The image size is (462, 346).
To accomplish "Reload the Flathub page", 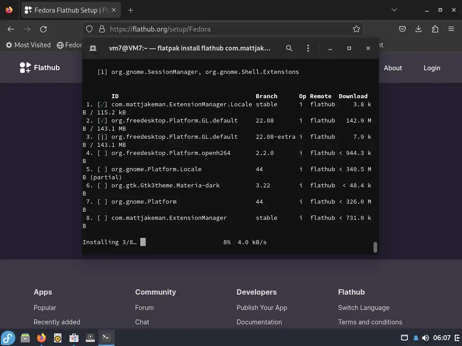I will coord(43,29).
